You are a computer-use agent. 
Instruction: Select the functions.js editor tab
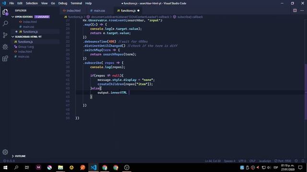(x=128, y=11)
